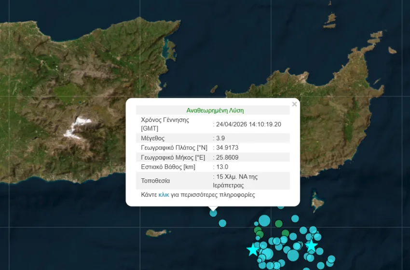Click the epicenter marker under the popup pointer
This screenshot has width=410, height=270.
[x=213, y=213]
